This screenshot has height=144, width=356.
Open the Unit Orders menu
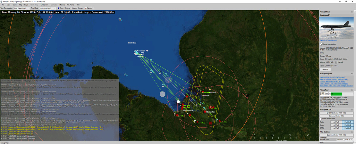45,5
